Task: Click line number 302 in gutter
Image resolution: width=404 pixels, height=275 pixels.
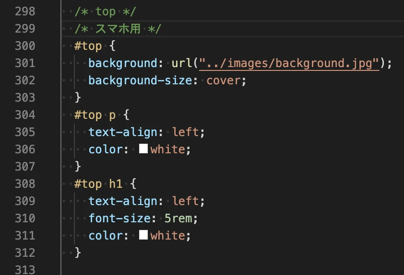Action: (25, 80)
